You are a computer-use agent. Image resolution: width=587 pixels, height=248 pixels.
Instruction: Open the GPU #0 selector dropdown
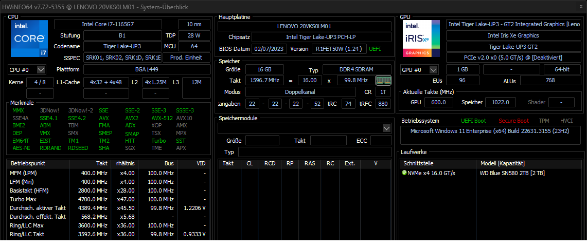(433, 69)
